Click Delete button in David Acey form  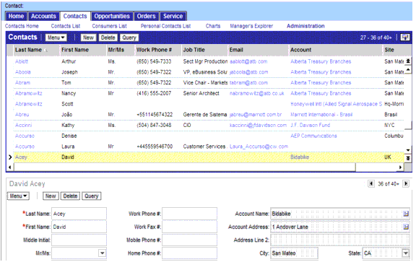pyautogui.click(x=70, y=196)
